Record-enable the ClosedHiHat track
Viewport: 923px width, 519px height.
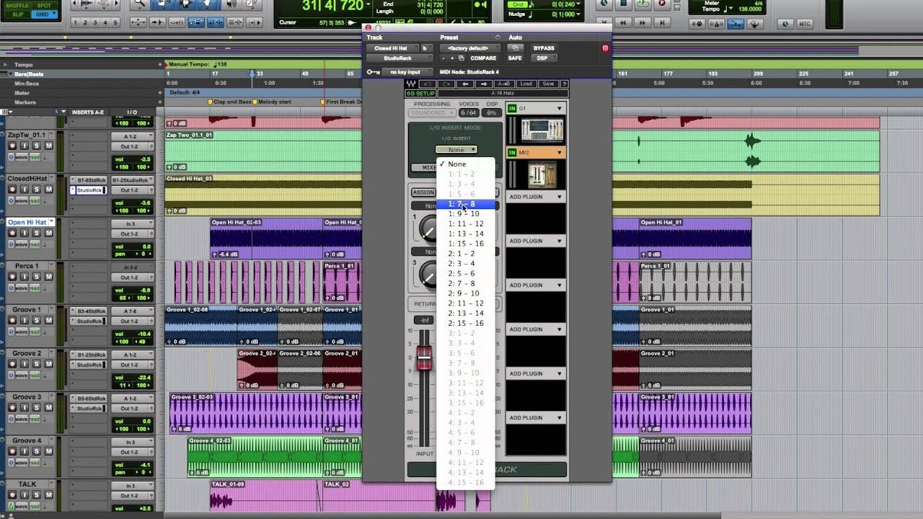(x=12, y=190)
